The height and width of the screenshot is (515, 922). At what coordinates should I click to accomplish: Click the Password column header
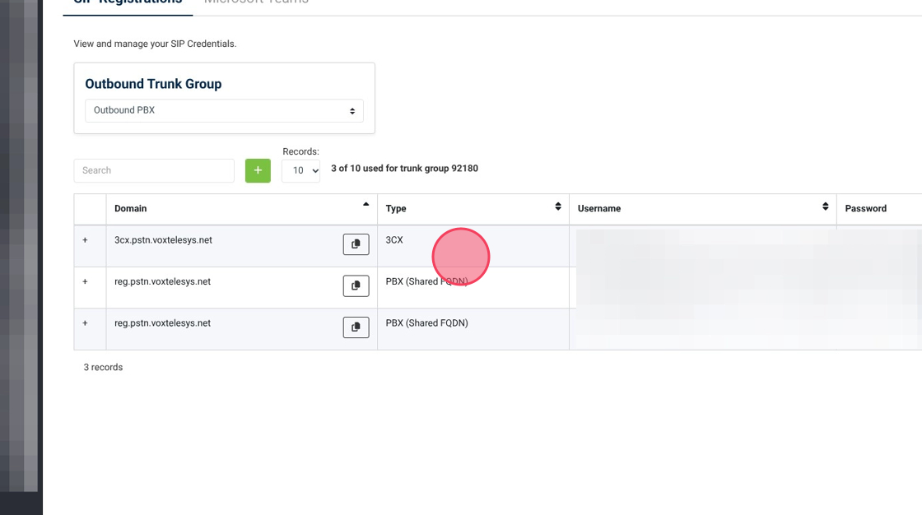[865, 209]
